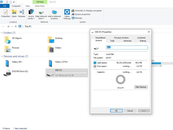Close the SSD (F:) Properties dialog

click(x=149, y=32)
